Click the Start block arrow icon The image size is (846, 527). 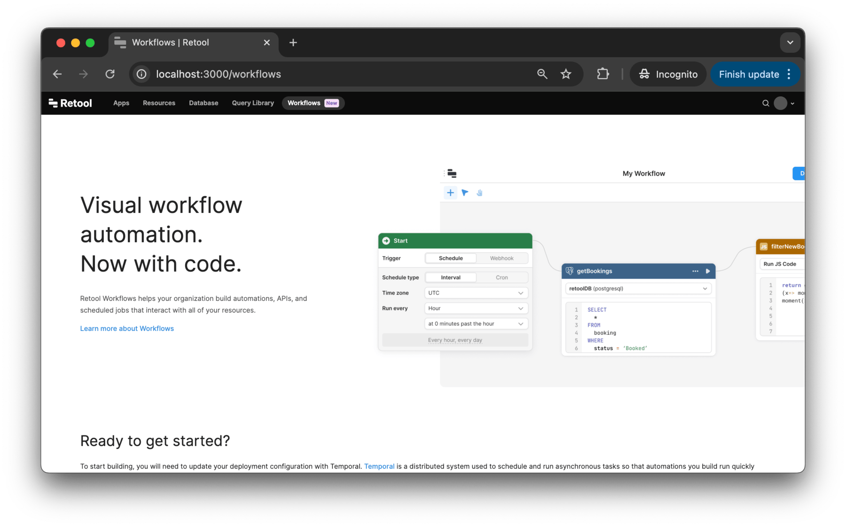pyautogui.click(x=386, y=241)
